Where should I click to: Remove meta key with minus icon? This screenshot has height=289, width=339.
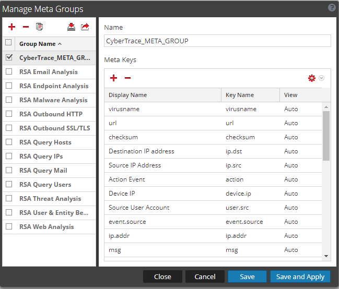click(127, 78)
